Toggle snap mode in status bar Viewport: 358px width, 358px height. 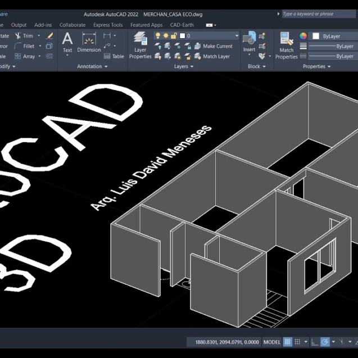pyautogui.click(x=297, y=342)
